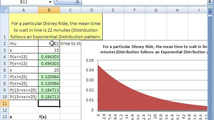Viewport: 214px width, 120px height.
Task: Select row 13 header
Action: [4, 117]
